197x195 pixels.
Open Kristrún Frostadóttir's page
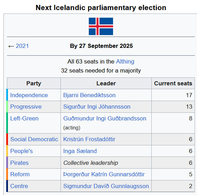point(89,139)
